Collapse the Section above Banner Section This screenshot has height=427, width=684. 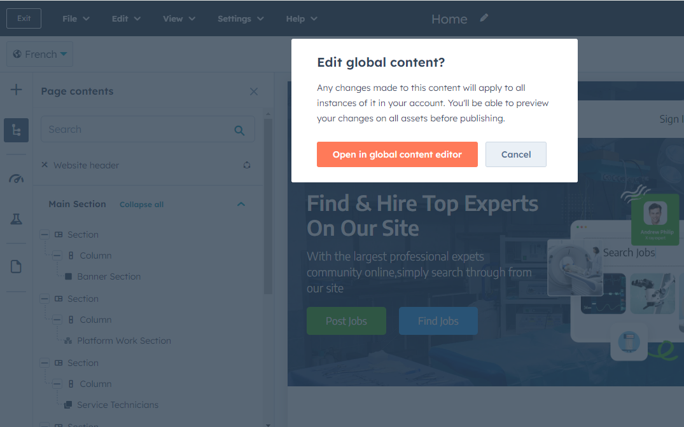pyautogui.click(x=45, y=234)
